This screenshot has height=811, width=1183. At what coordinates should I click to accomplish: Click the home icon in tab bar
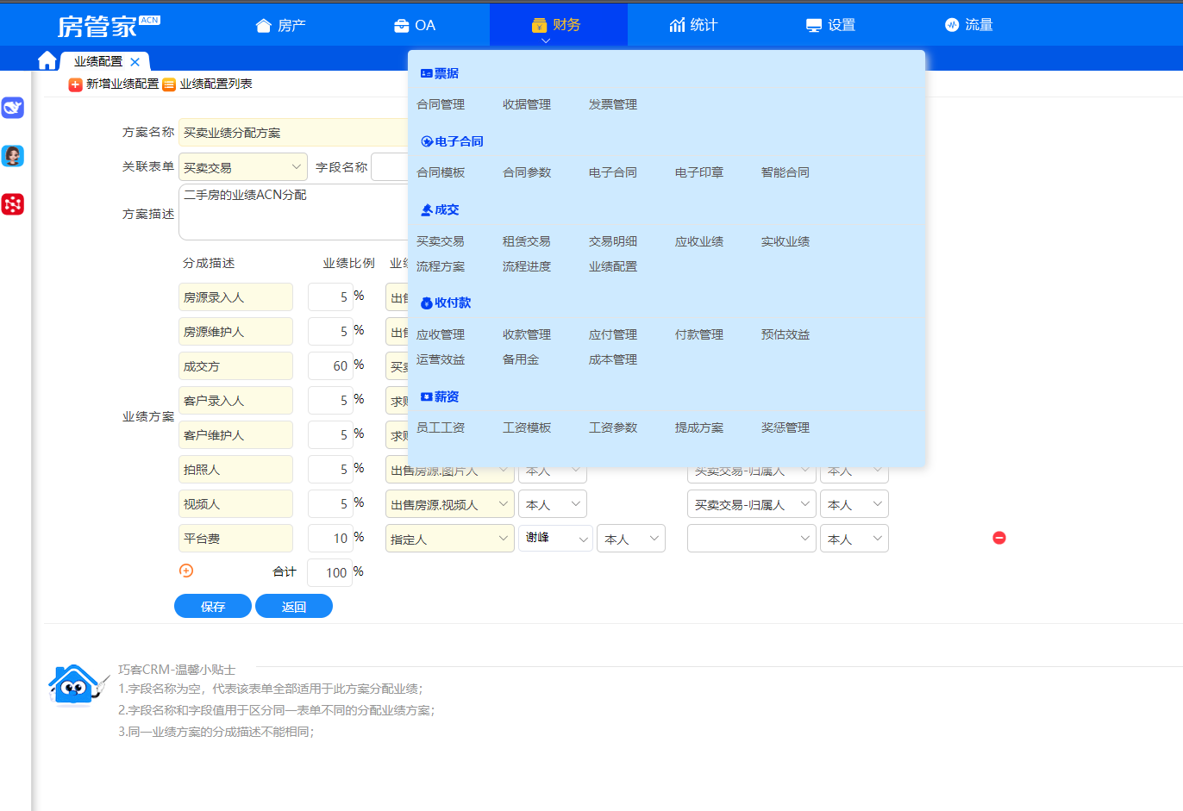47,60
